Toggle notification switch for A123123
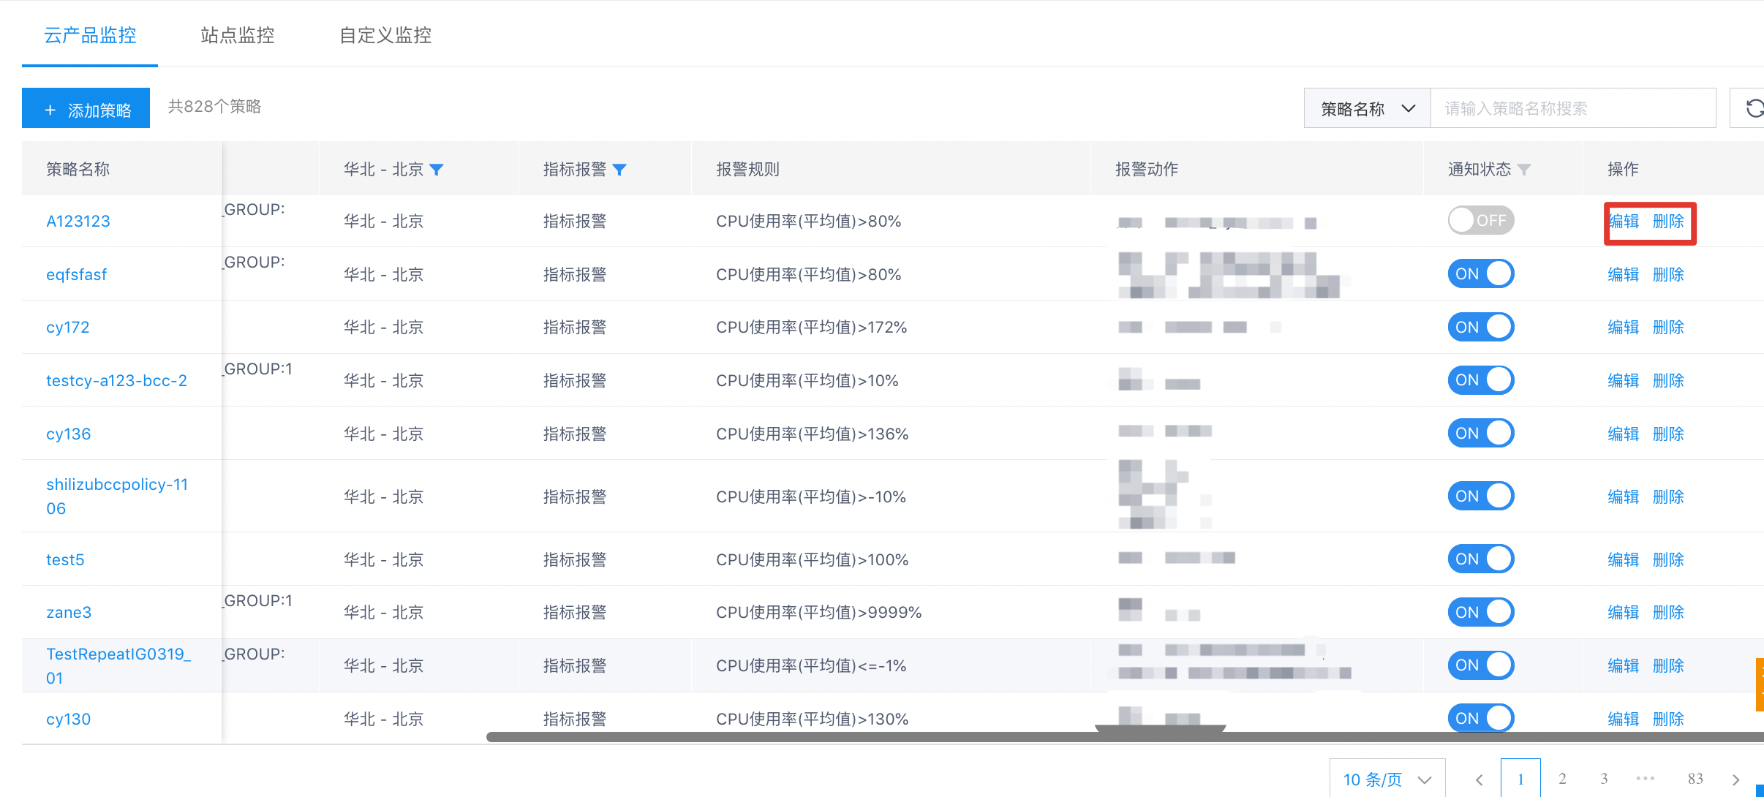This screenshot has width=1764, height=797. click(x=1481, y=220)
